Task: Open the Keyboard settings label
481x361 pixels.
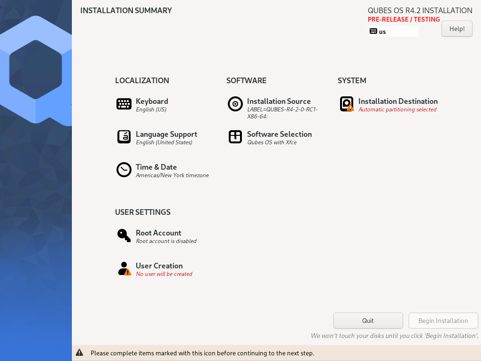Action: tap(152, 101)
